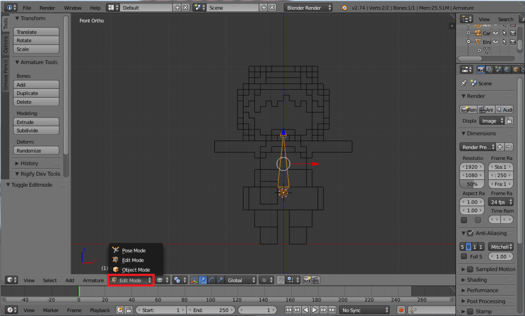Open the 3D view editor type selector
The height and width of the screenshot is (316, 525).
click(12, 280)
